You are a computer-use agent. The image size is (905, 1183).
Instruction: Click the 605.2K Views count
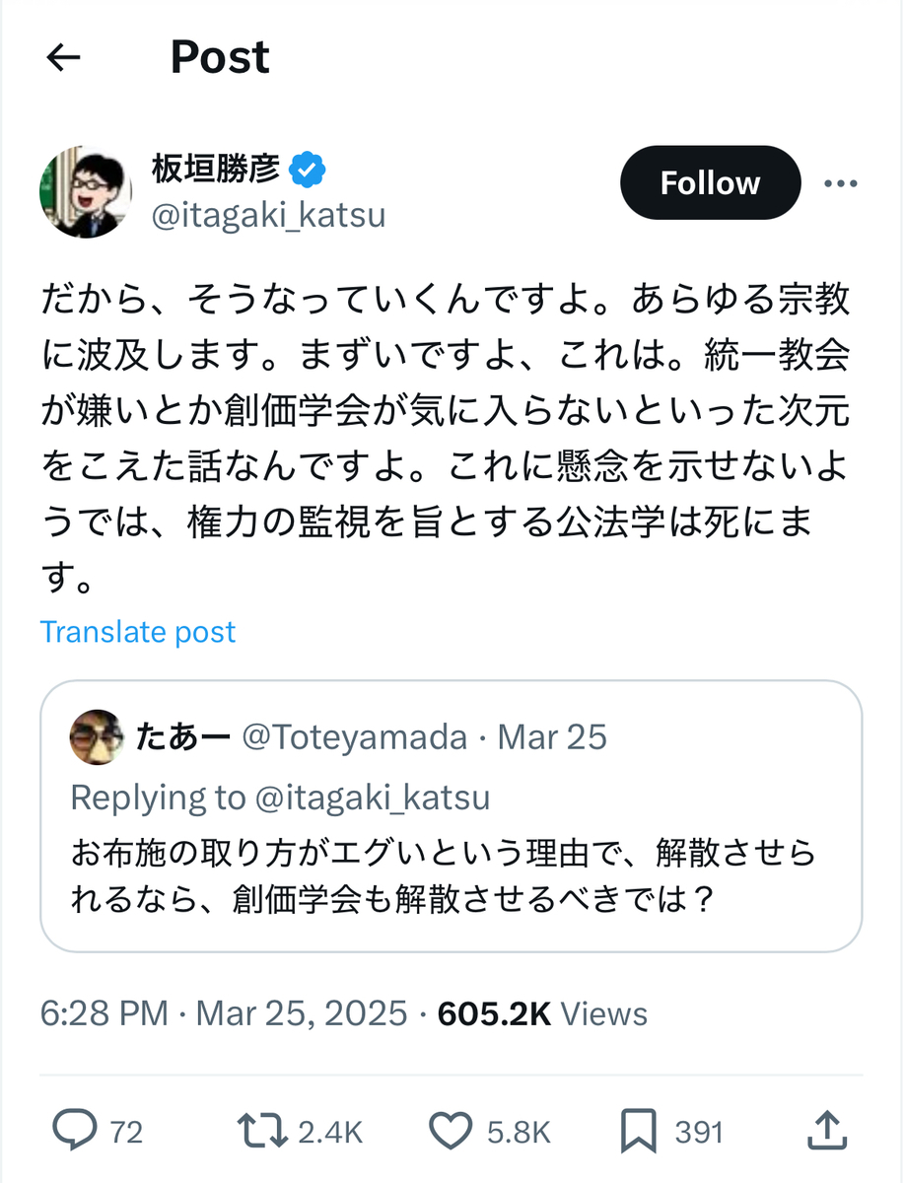[542, 1013]
